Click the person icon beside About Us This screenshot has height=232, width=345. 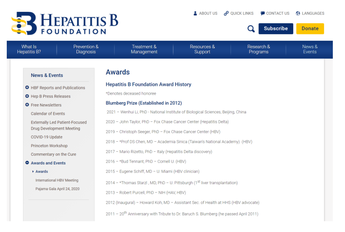coord(195,13)
